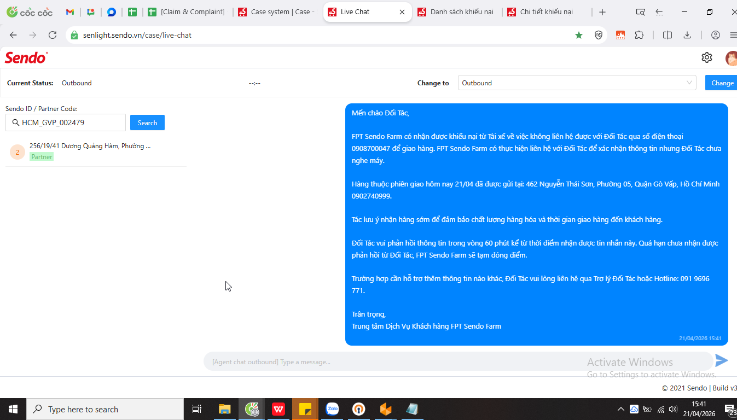737x420 pixels.
Task: Click the greeting line Mến chào Đối Tác
Action: tap(380, 113)
